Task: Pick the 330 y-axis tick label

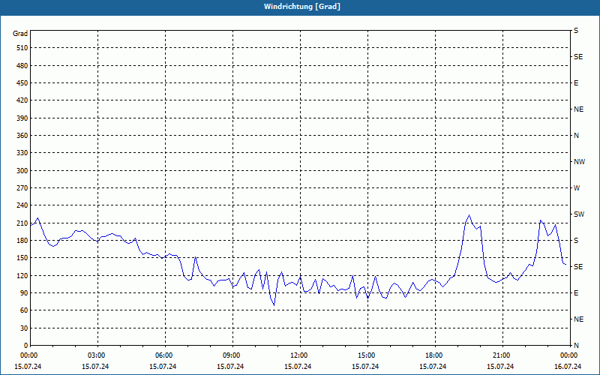Action: point(22,153)
